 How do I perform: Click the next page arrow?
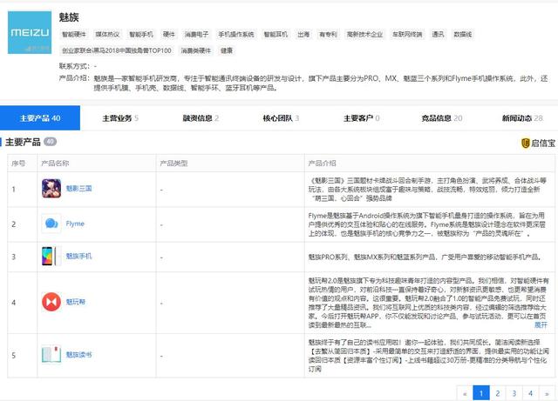click(547, 393)
